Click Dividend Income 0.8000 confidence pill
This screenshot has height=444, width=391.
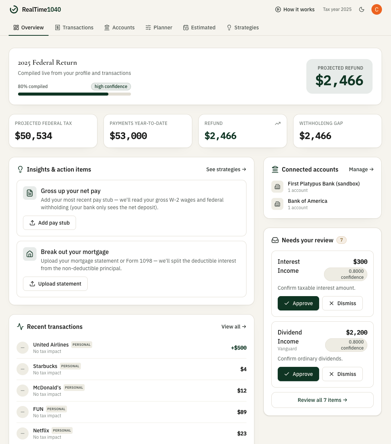[346, 345]
